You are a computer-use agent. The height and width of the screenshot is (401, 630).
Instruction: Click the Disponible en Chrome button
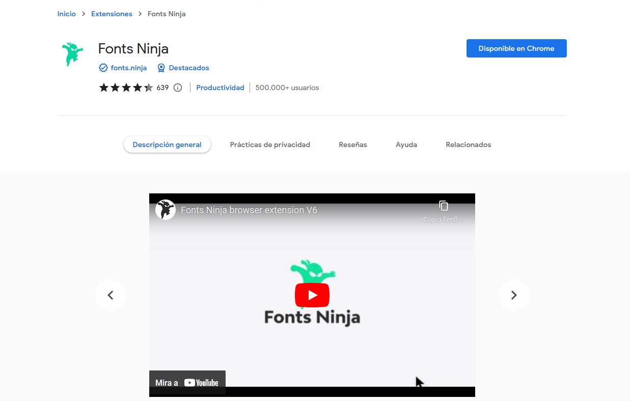pos(516,48)
